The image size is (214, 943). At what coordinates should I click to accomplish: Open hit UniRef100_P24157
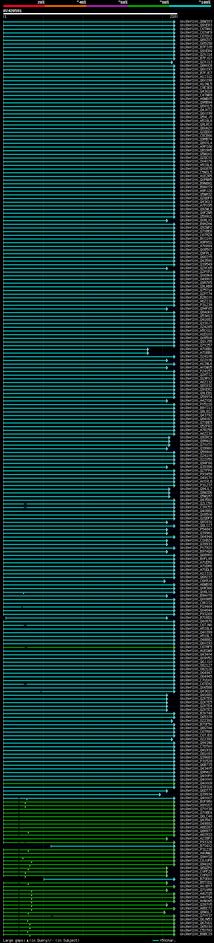(x=196, y=371)
